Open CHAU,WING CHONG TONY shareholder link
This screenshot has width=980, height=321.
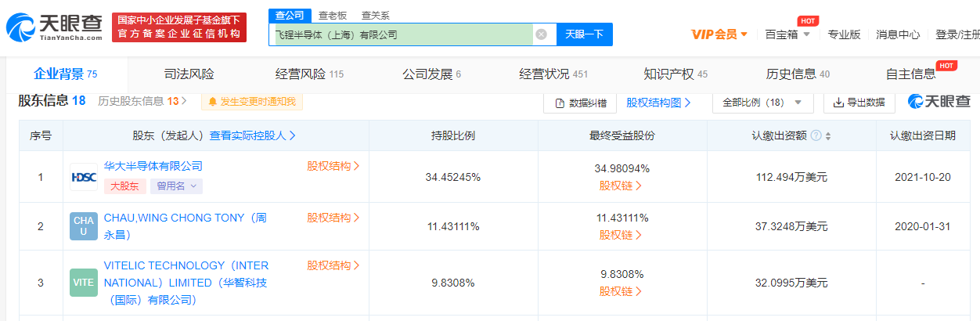186,225
